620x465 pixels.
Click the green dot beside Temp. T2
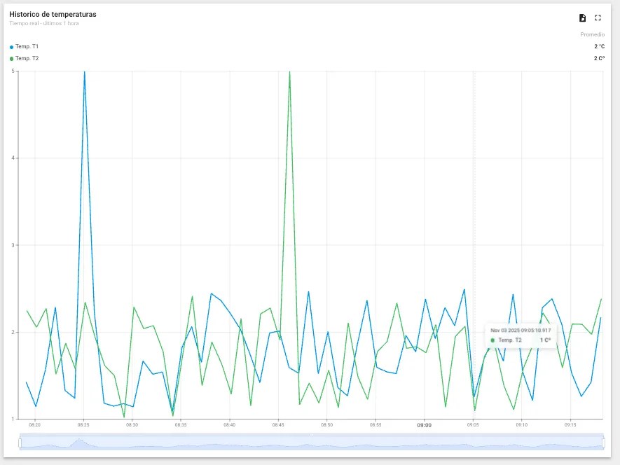pos(11,59)
